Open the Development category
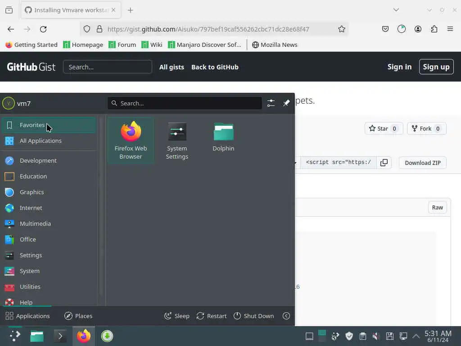The height and width of the screenshot is (346, 461). click(49, 161)
